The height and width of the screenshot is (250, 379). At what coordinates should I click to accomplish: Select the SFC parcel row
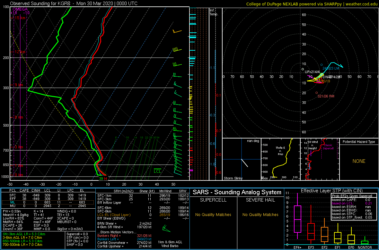point(48,195)
